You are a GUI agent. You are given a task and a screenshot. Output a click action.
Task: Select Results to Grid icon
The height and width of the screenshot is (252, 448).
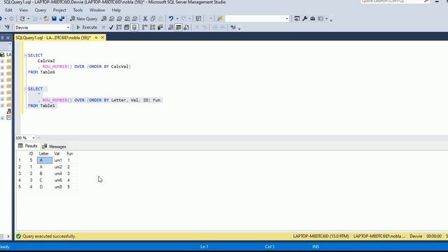click(x=178, y=27)
